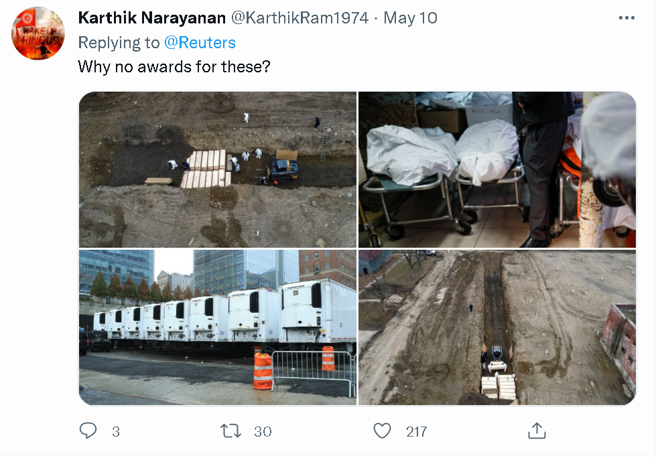Open the photo of white bags on gurneys

click(497, 169)
